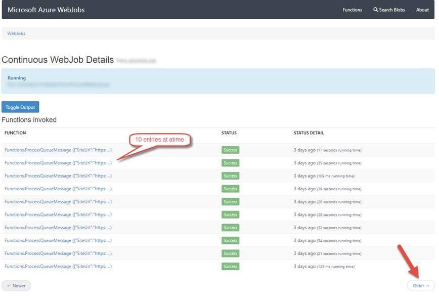Click Success badge in the 34 seconds row
The height and width of the screenshot is (301, 439).
230,240
